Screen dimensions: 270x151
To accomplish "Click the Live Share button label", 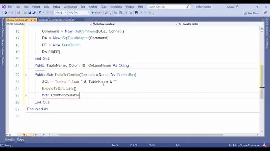I will 253,13.
